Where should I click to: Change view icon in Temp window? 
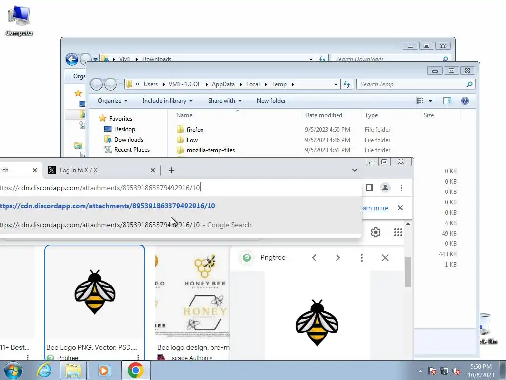pyautogui.click(x=420, y=101)
